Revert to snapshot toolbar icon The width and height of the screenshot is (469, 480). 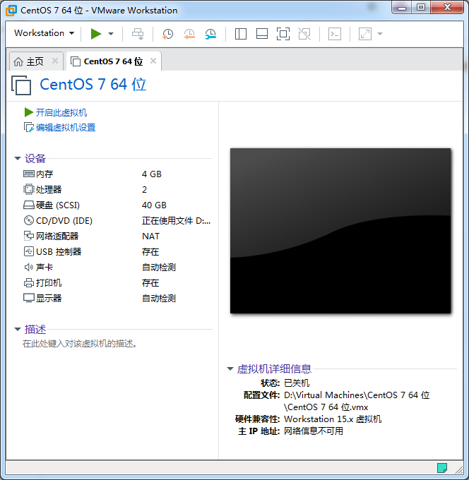click(x=189, y=34)
